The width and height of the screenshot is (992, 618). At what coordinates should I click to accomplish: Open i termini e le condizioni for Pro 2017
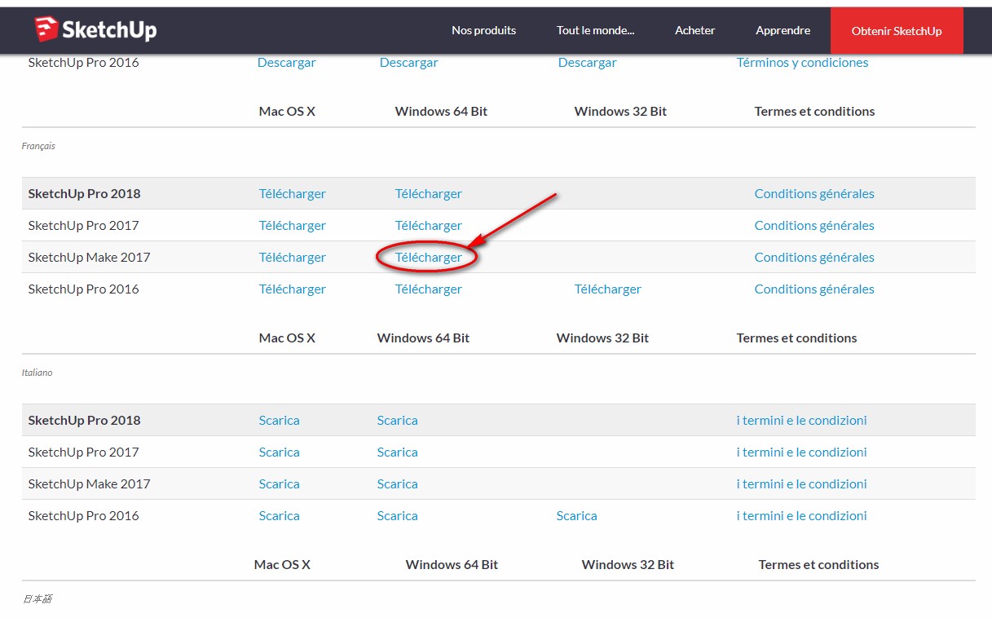pyautogui.click(x=802, y=452)
